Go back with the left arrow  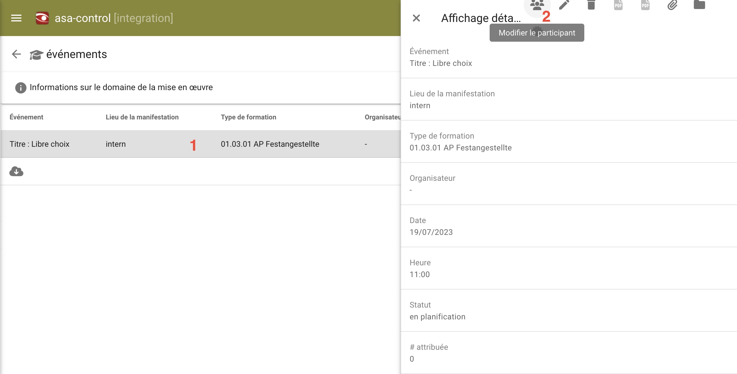click(x=16, y=54)
